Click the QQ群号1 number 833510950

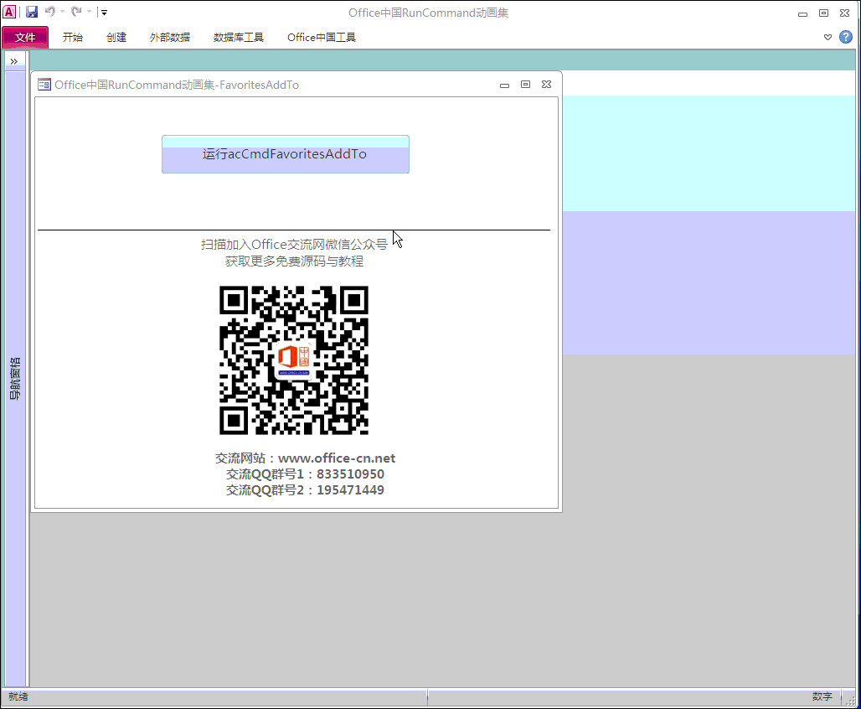click(350, 474)
